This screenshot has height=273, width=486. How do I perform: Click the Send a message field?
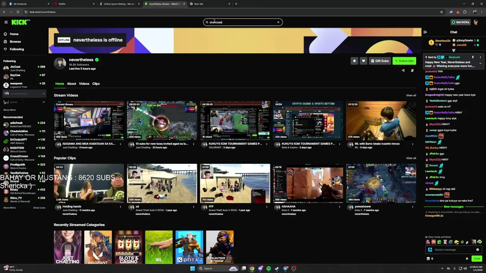pos(454,250)
